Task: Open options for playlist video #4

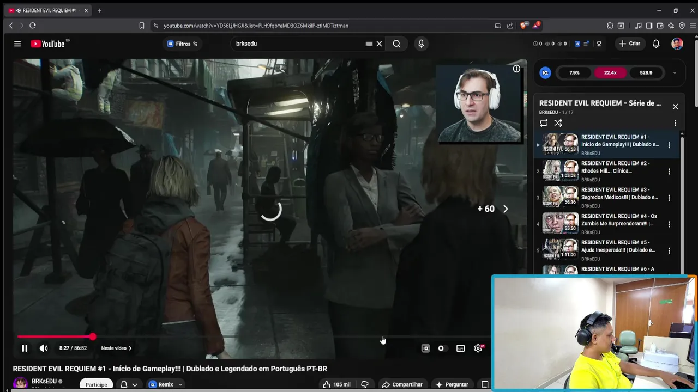Action: pyautogui.click(x=669, y=224)
